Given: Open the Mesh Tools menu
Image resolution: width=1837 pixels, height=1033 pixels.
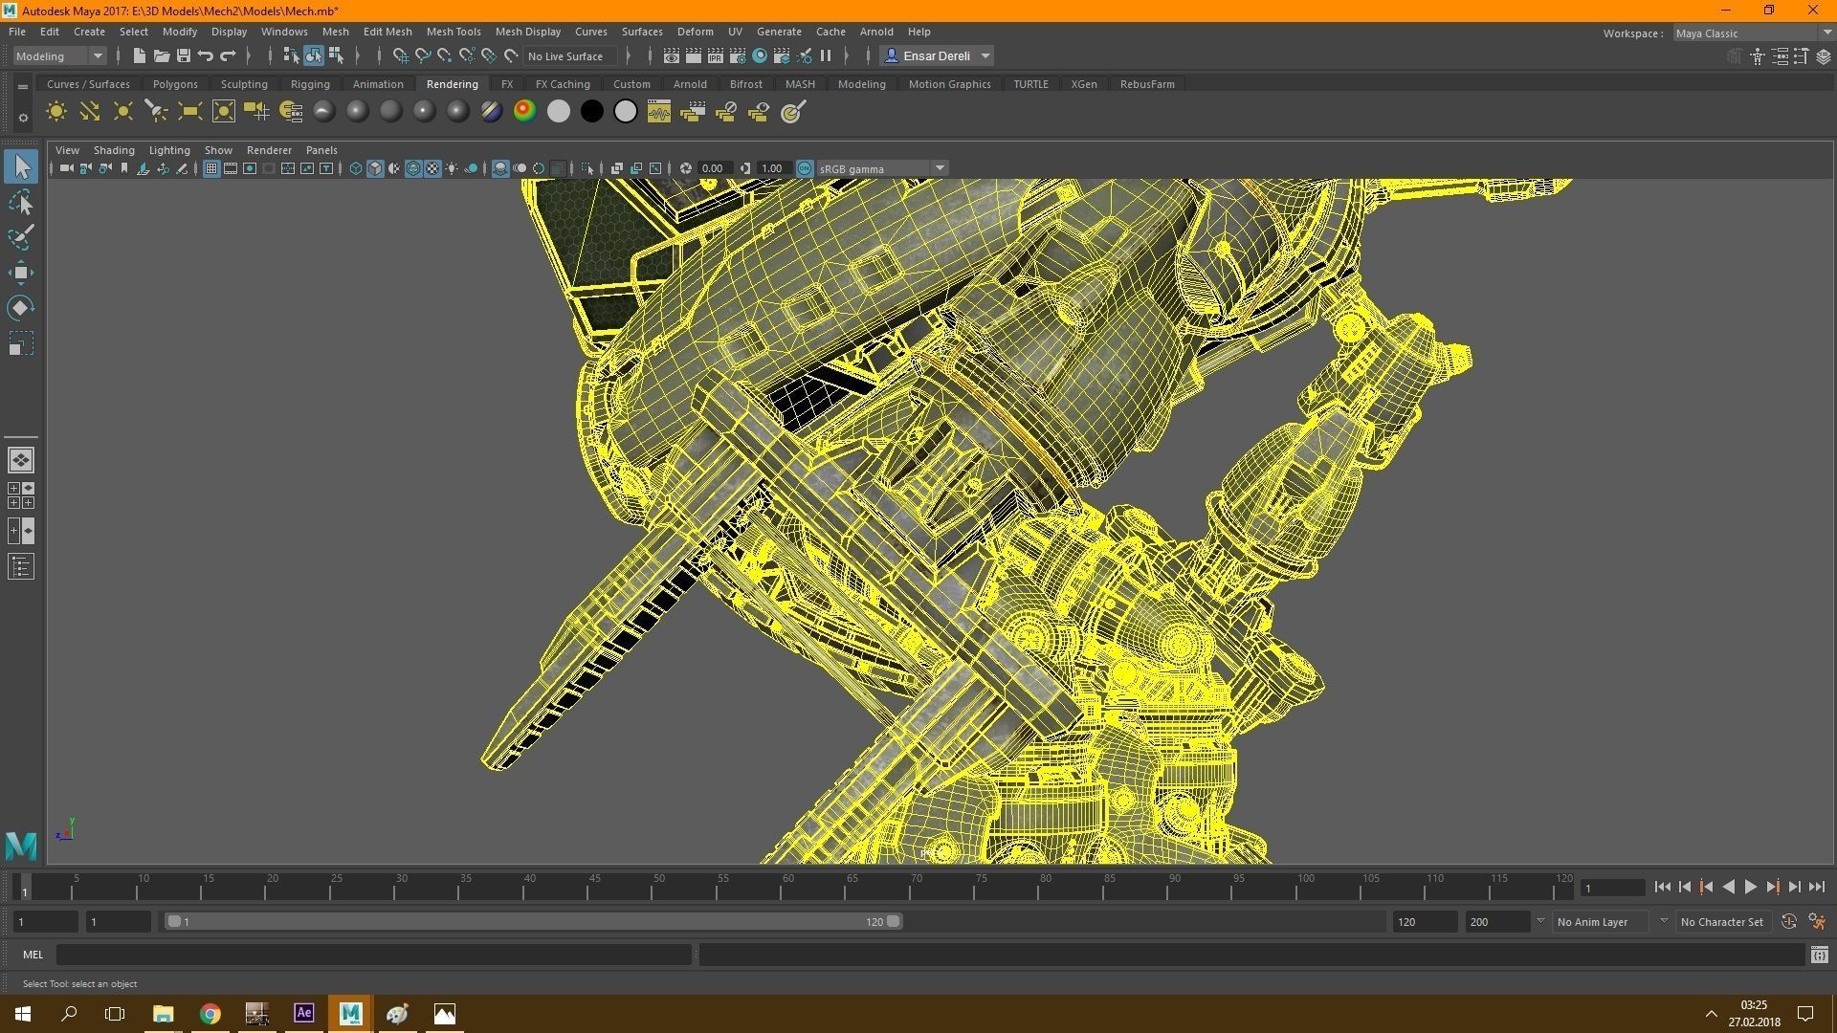Looking at the screenshot, I should pyautogui.click(x=454, y=32).
